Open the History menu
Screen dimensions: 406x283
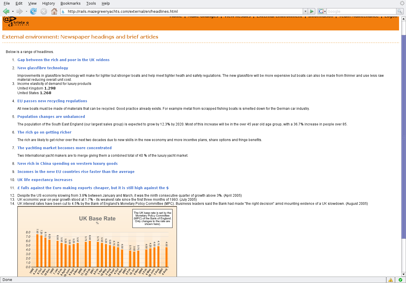(48, 3)
